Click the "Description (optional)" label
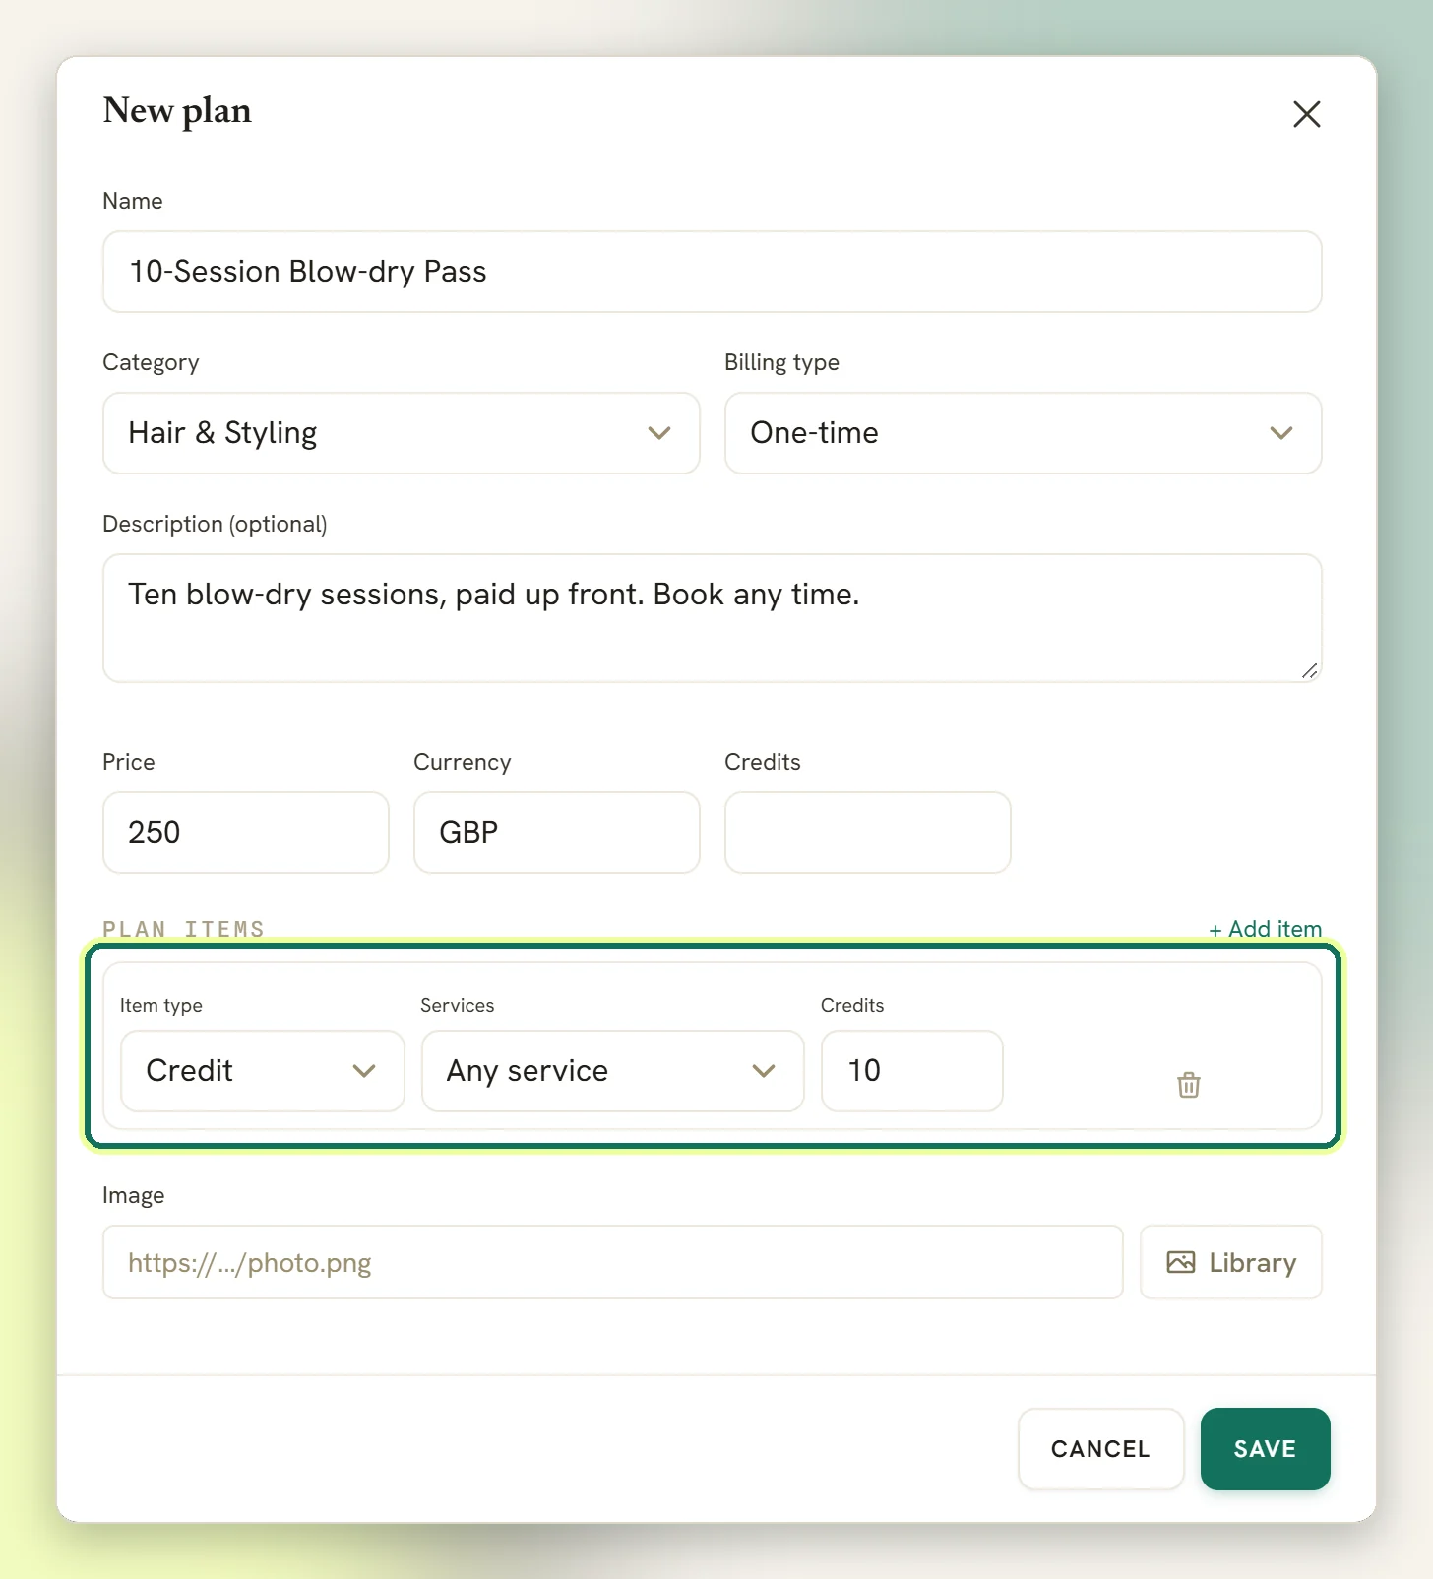This screenshot has width=1433, height=1579. tap(215, 524)
